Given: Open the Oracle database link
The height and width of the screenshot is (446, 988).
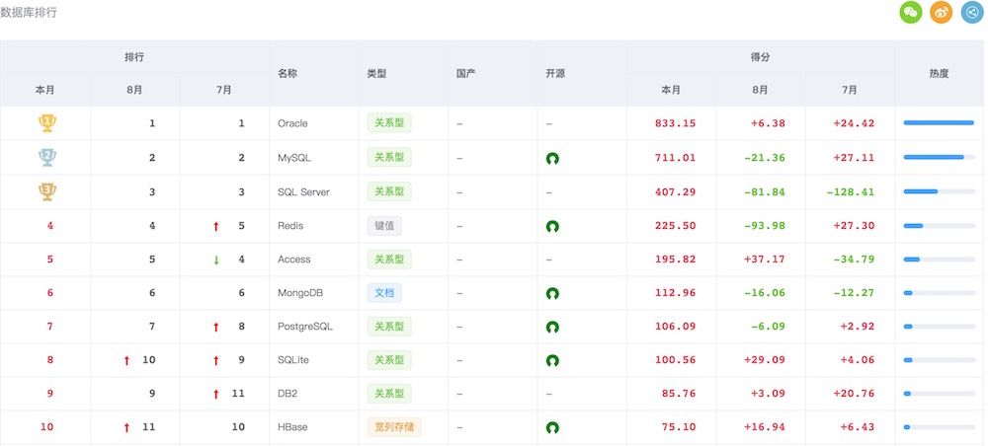Looking at the screenshot, I should (293, 123).
